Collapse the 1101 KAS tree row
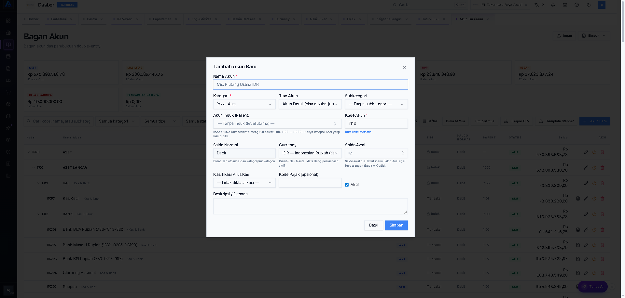Screen dimensions: 625x298 [38, 183]
